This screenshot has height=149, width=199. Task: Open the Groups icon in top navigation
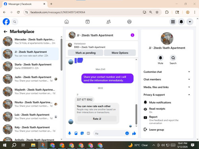click(x=129, y=22)
